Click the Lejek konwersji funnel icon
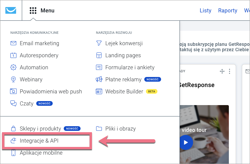Screen dimensions: 250x164 (99, 43)
